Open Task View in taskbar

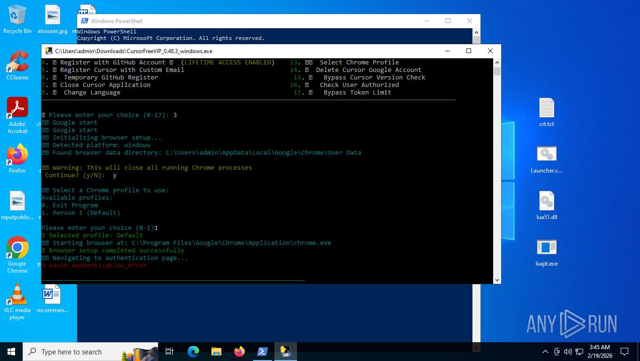click(169, 352)
